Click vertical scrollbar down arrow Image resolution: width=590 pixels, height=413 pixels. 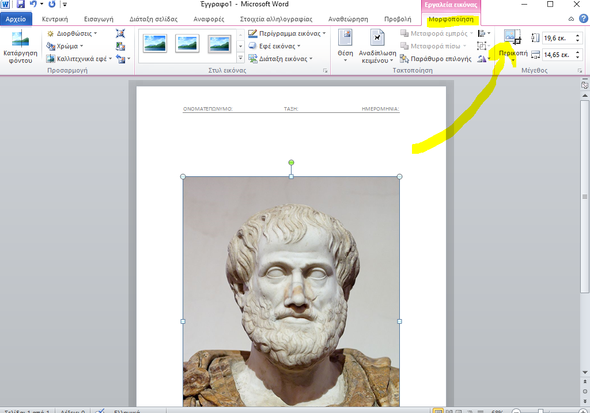pyautogui.click(x=584, y=372)
